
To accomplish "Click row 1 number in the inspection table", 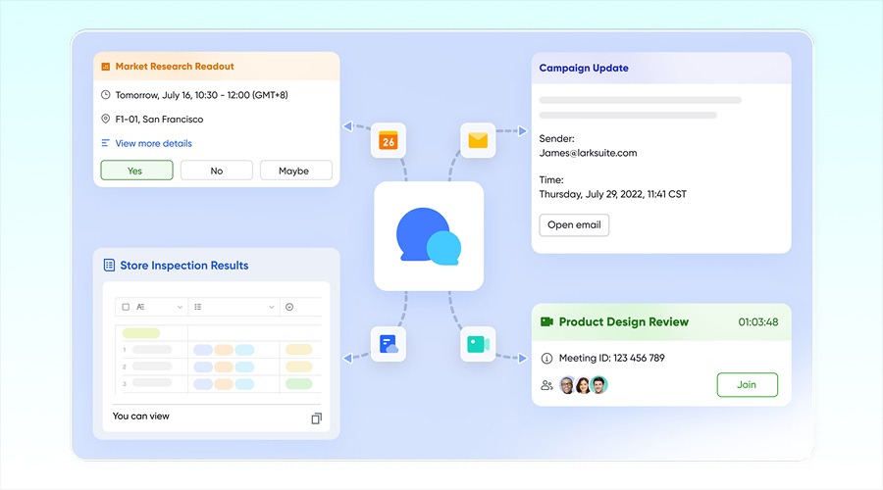I will coord(124,350).
